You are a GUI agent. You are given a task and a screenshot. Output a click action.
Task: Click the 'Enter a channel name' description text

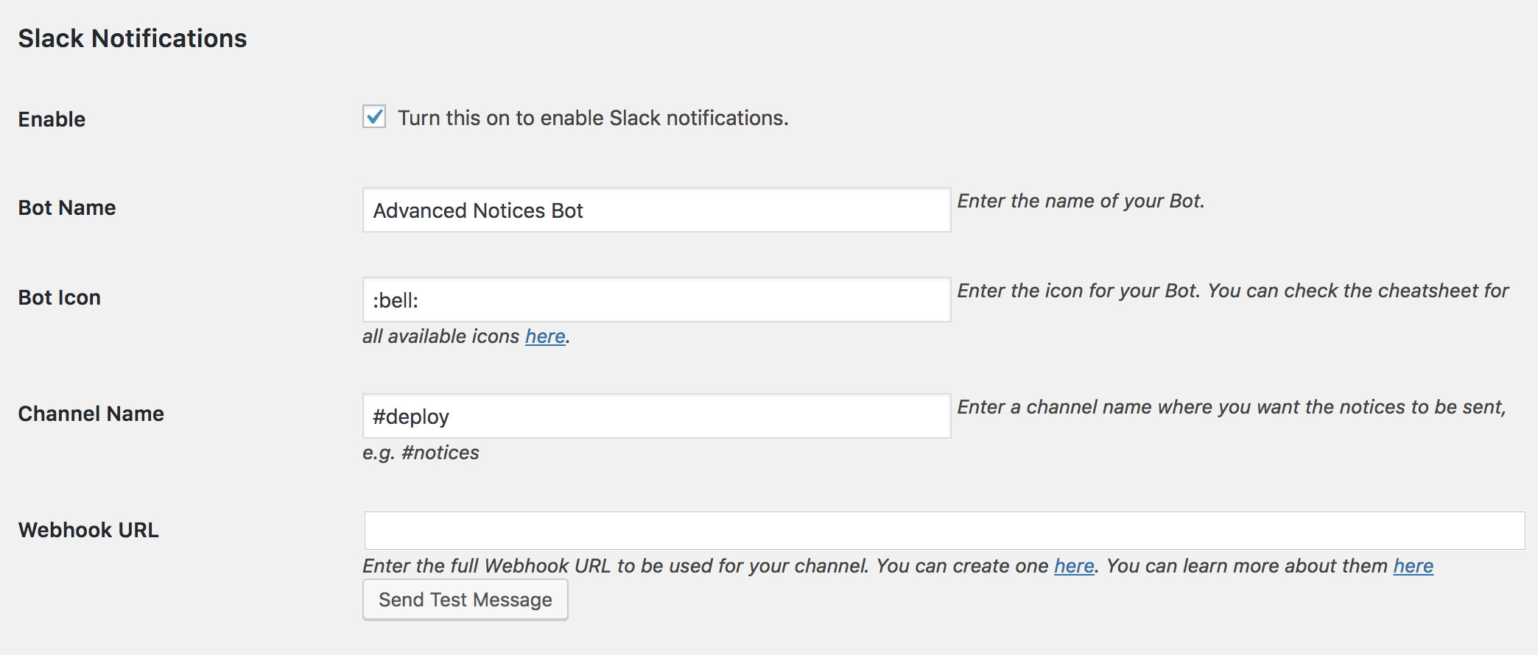pos(1231,408)
